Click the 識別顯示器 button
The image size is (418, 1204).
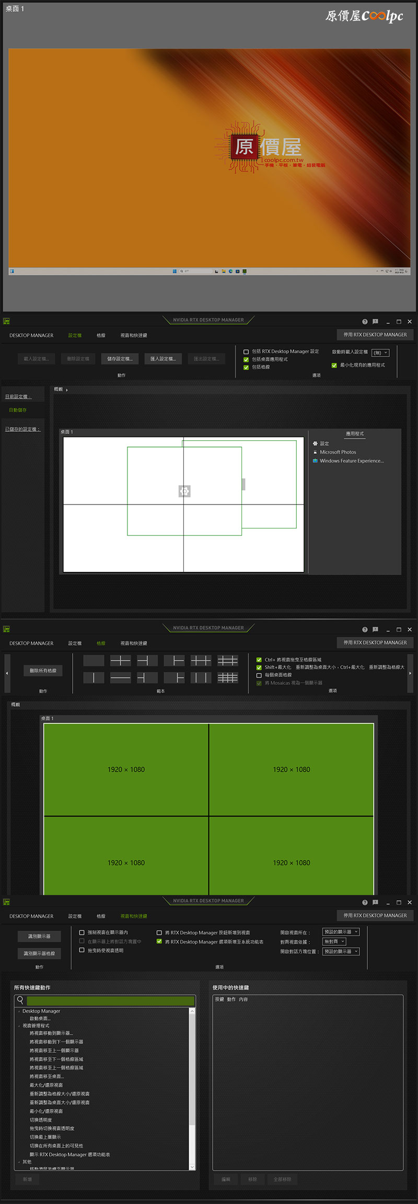(39, 936)
